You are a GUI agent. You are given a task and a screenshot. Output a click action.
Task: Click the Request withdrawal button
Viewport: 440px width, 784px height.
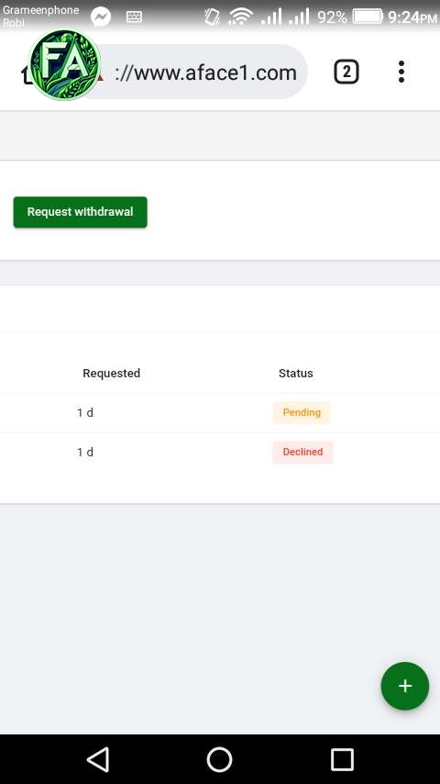pyautogui.click(x=81, y=212)
